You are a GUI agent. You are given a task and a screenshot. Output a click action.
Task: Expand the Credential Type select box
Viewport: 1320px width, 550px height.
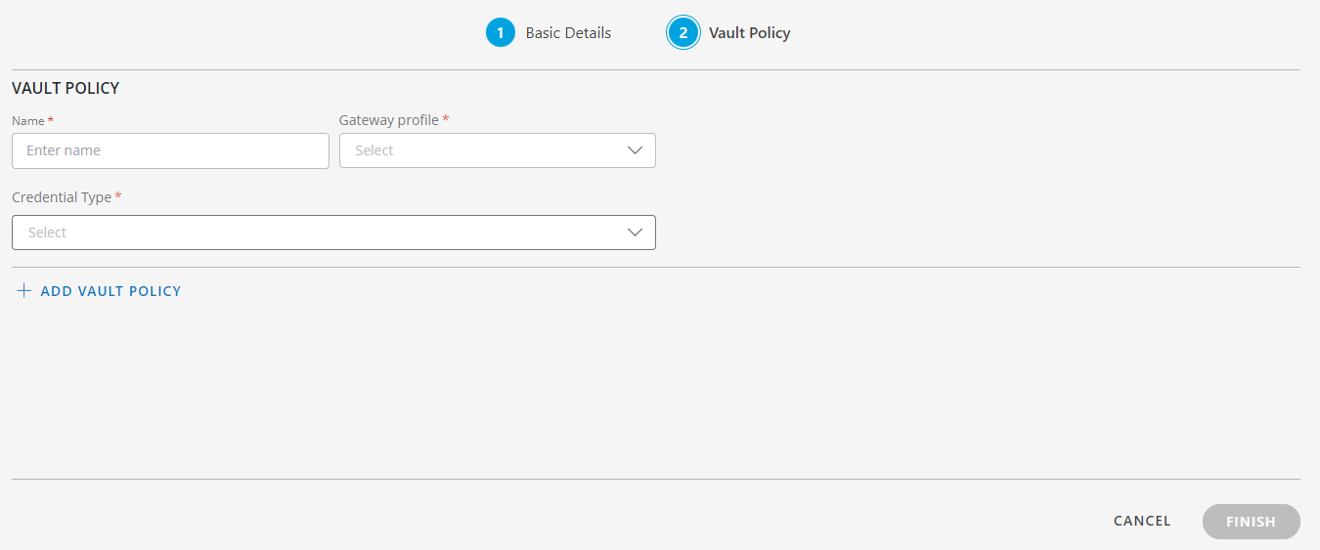coord(333,233)
